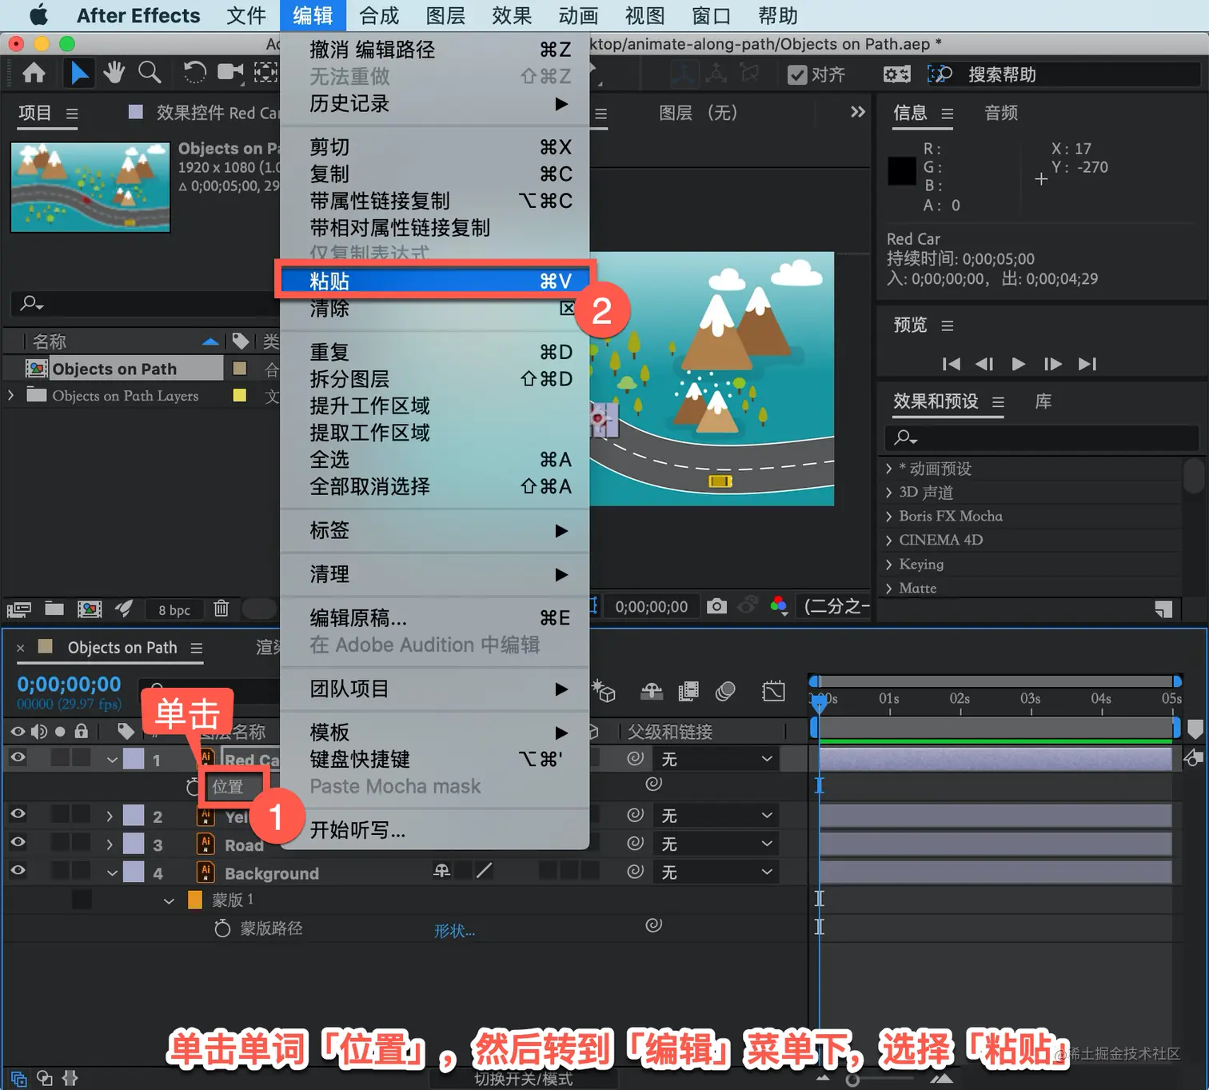Image resolution: width=1209 pixels, height=1090 pixels.
Task: Open parent dropdown for the Background layer
Action: (717, 872)
